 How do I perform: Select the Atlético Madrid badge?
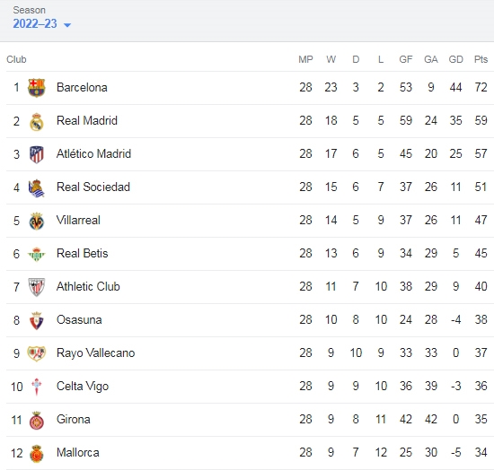tap(36, 154)
